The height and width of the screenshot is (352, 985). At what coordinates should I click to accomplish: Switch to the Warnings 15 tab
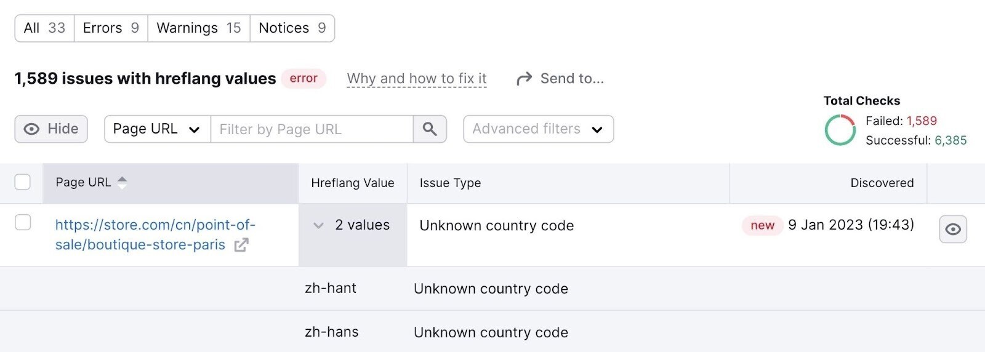[x=199, y=28]
